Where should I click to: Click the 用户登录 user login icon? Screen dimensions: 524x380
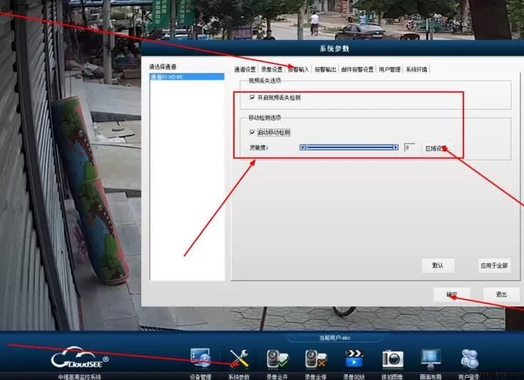click(469, 359)
